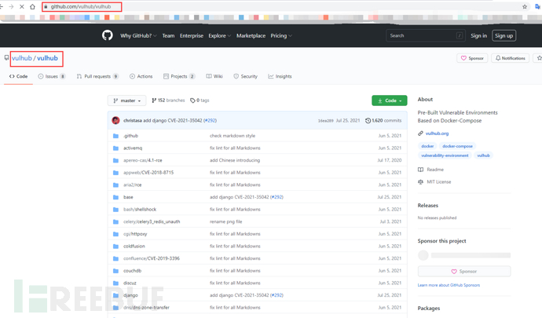
Task: Go to browser home page icon
Action: tap(32, 6)
